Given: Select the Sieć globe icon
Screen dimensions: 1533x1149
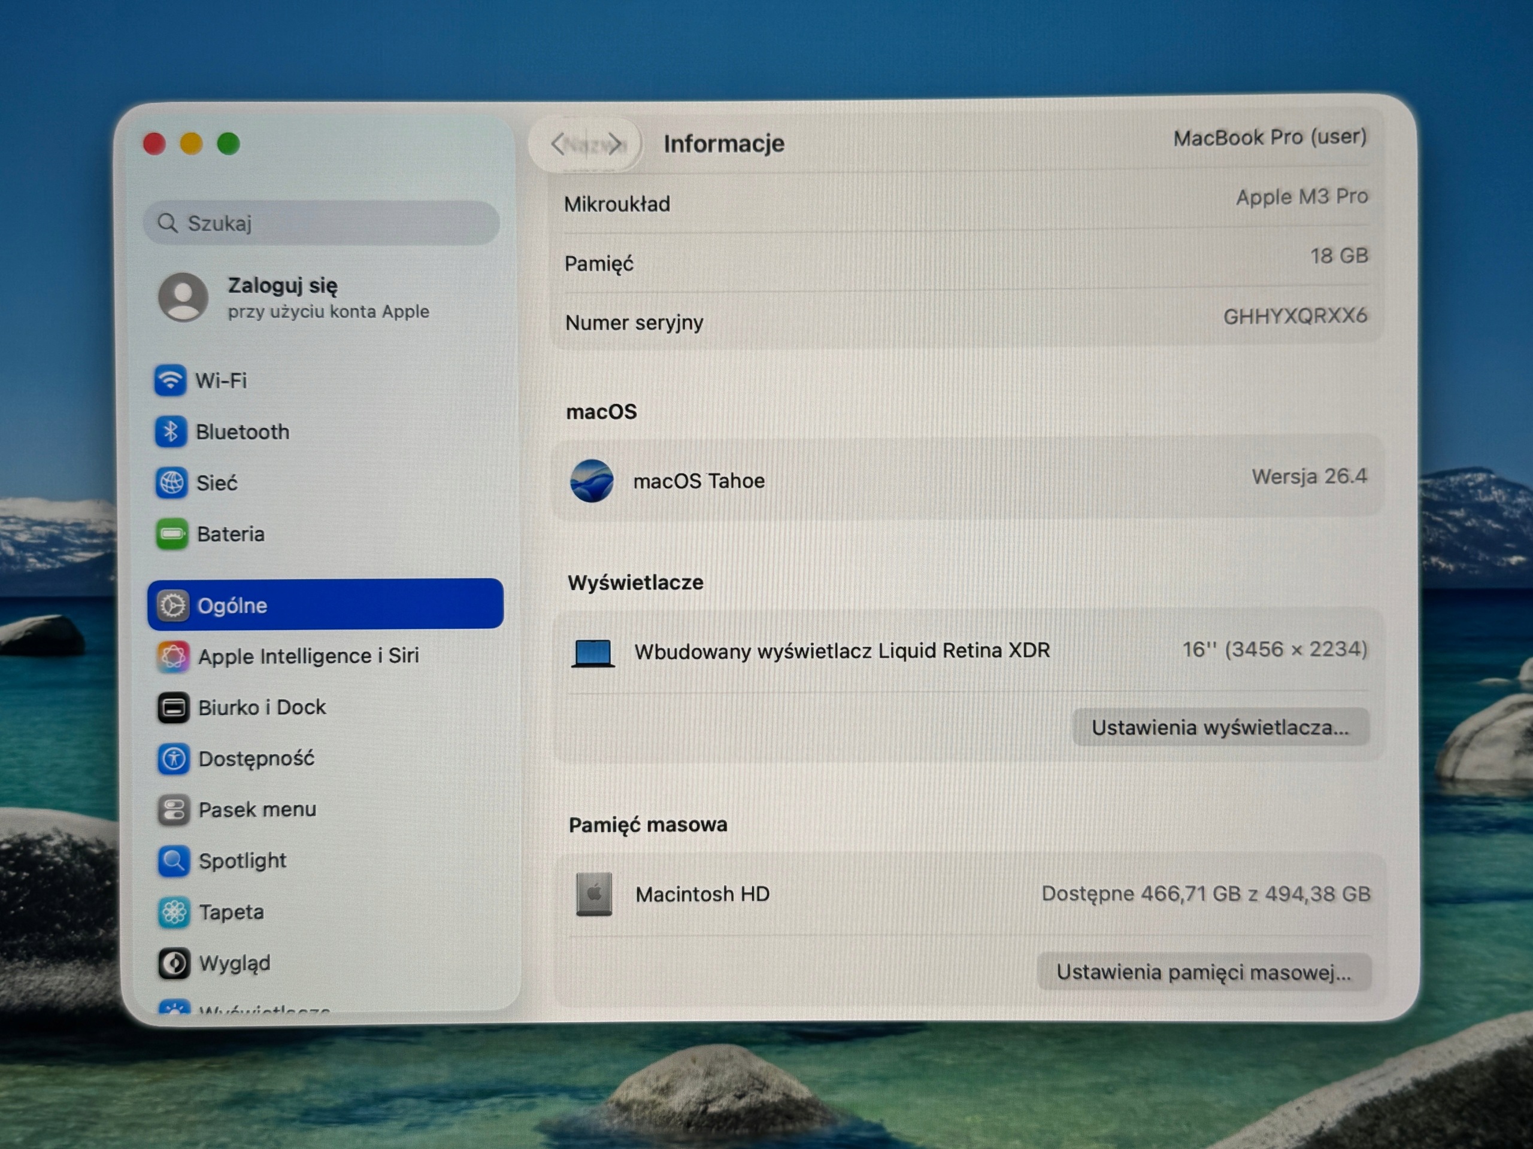Looking at the screenshot, I should (171, 482).
